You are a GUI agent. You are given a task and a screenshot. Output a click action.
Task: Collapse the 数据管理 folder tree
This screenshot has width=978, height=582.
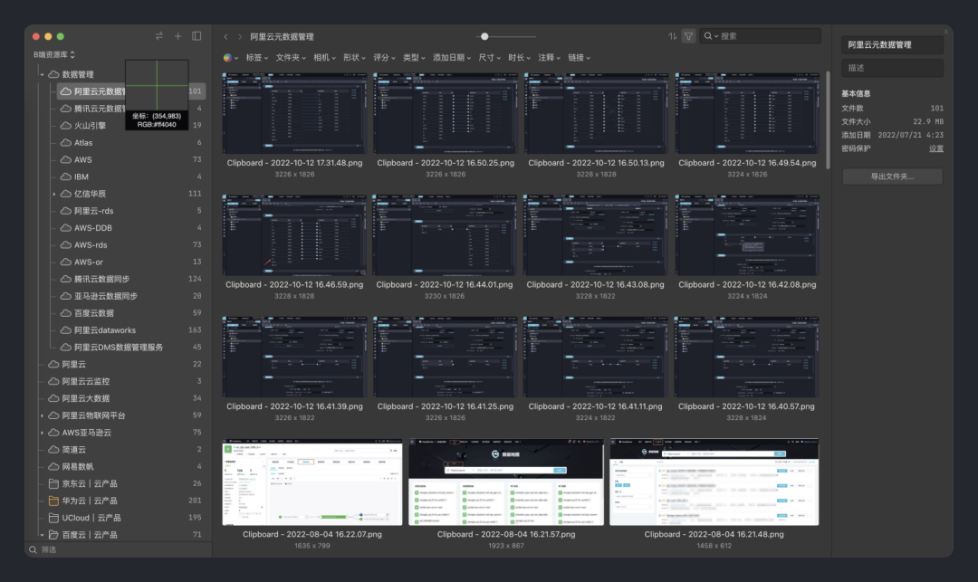point(42,74)
